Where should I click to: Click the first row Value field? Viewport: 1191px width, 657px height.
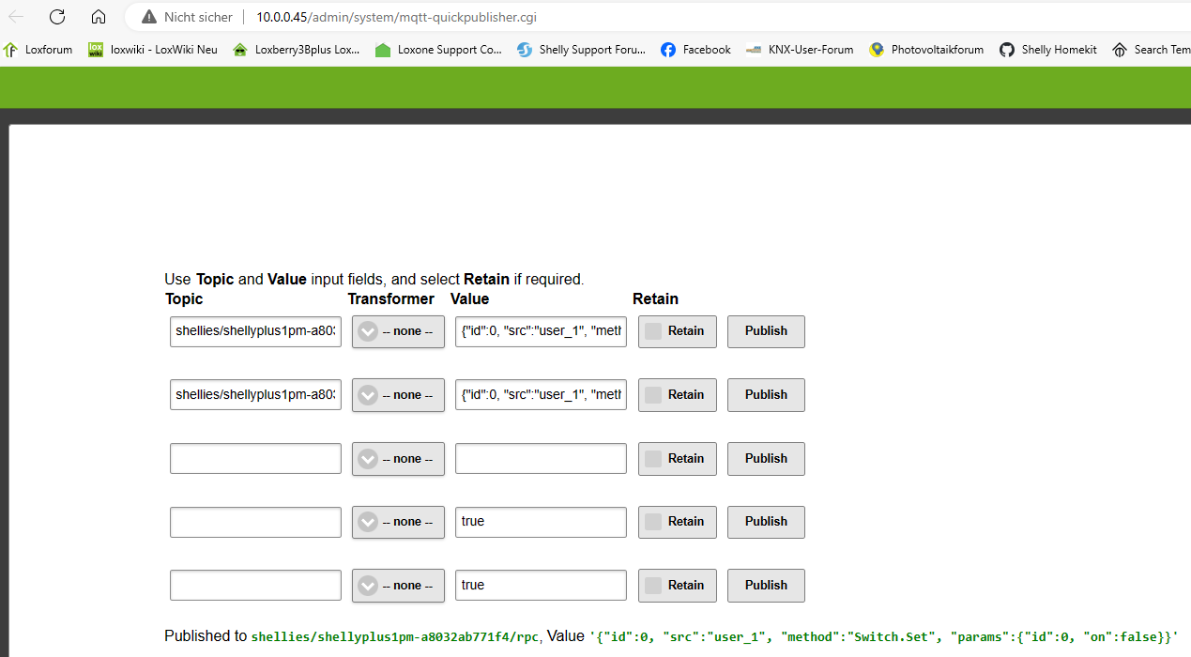541,331
